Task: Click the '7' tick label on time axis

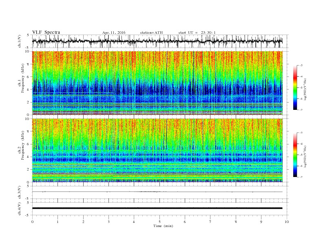Action: (210, 222)
